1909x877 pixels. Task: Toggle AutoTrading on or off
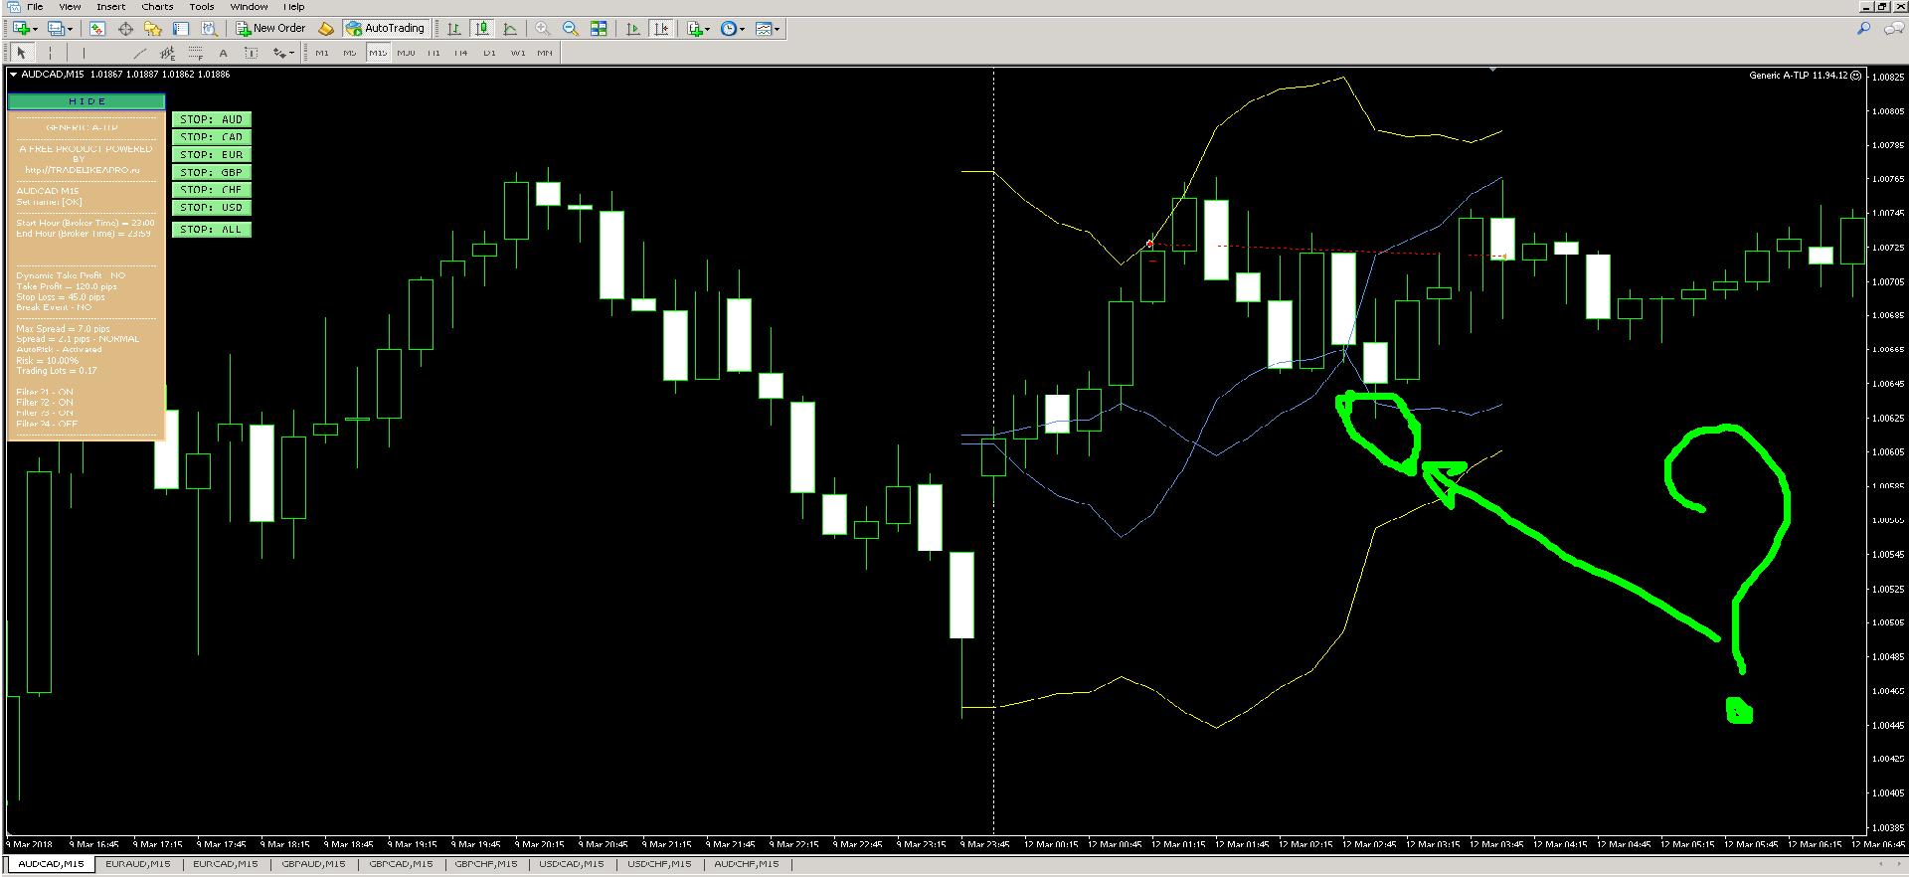coord(386,29)
